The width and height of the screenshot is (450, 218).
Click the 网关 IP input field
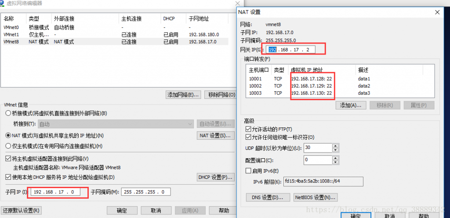coord(291,50)
